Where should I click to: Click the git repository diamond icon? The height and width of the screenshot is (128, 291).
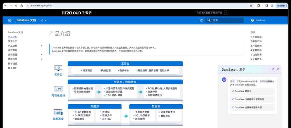pyautogui.click(x=252, y=20)
